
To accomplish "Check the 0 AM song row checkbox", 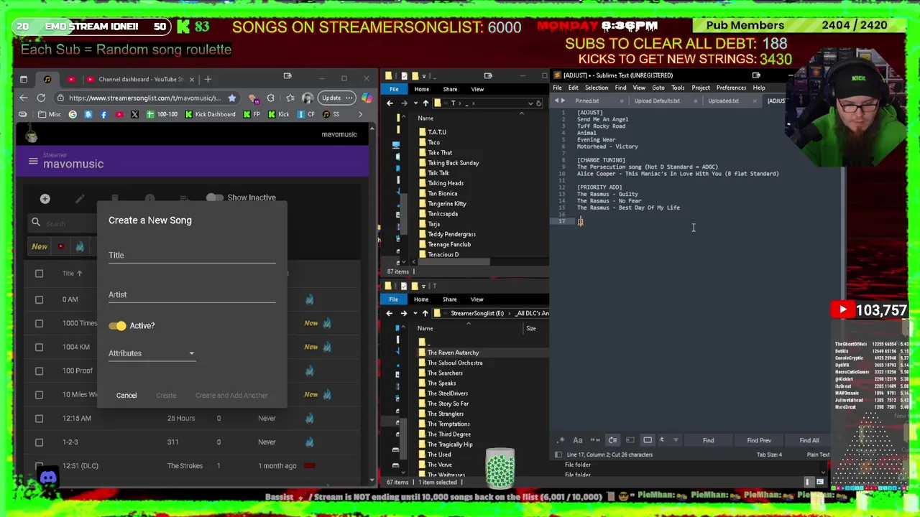I will pos(40,299).
